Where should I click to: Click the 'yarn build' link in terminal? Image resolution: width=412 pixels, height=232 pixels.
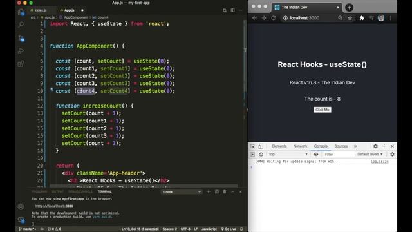[102, 217]
